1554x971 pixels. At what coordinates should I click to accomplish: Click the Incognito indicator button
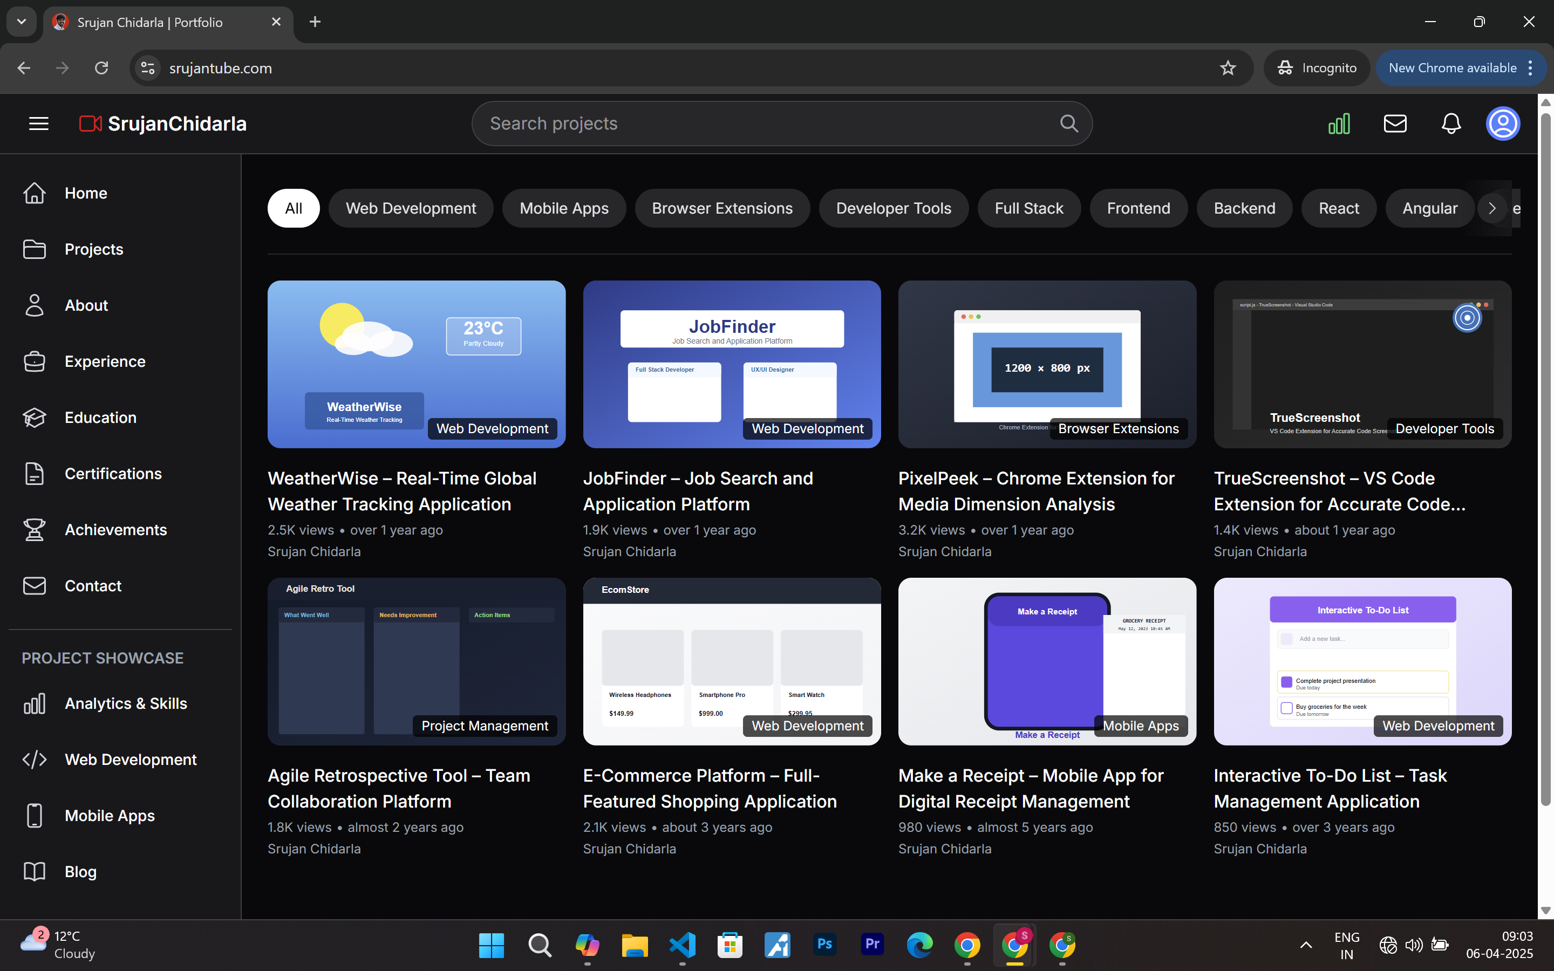pos(1317,68)
